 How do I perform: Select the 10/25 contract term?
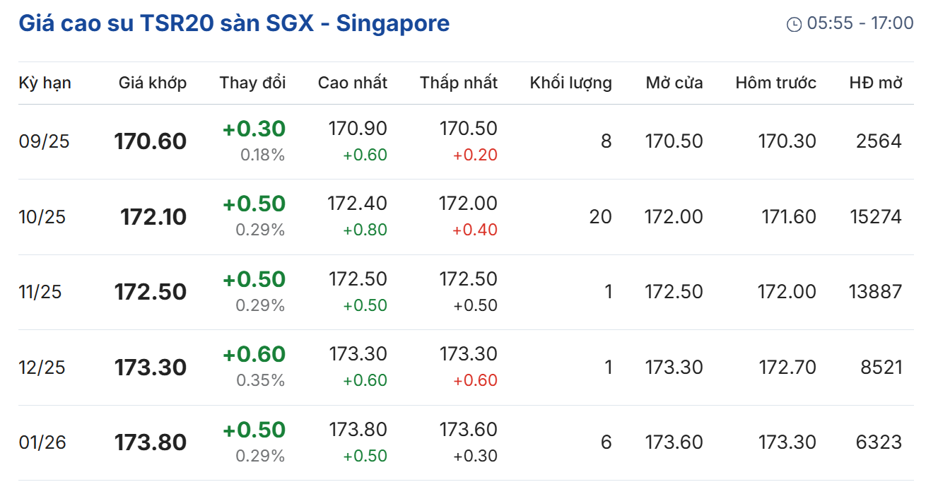click(42, 217)
